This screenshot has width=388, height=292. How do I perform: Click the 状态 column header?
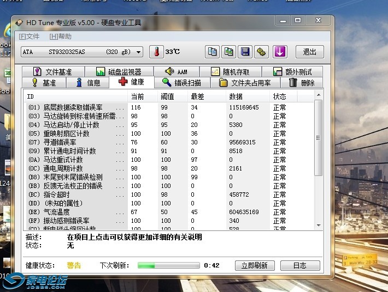[x=284, y=96]
